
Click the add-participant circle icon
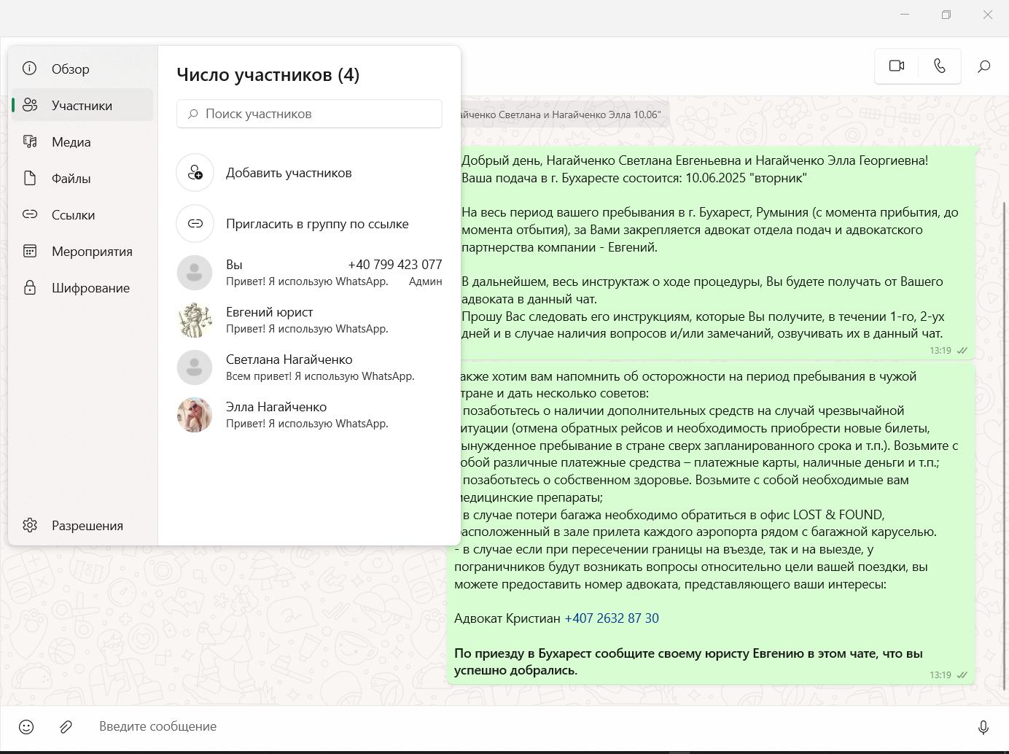(x=195, y=173)
